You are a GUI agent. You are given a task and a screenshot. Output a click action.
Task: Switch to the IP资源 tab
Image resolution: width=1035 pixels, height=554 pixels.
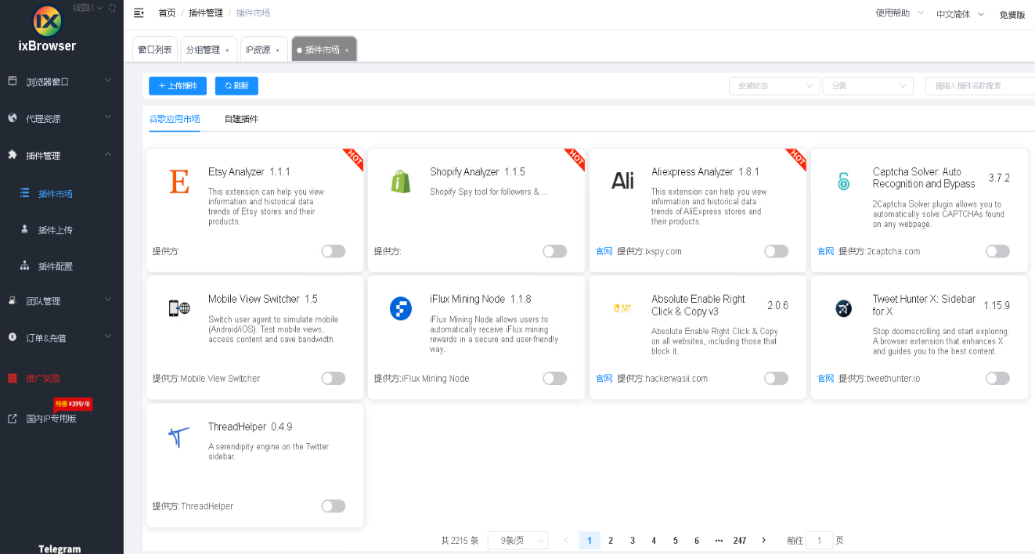tap(263, 49)
